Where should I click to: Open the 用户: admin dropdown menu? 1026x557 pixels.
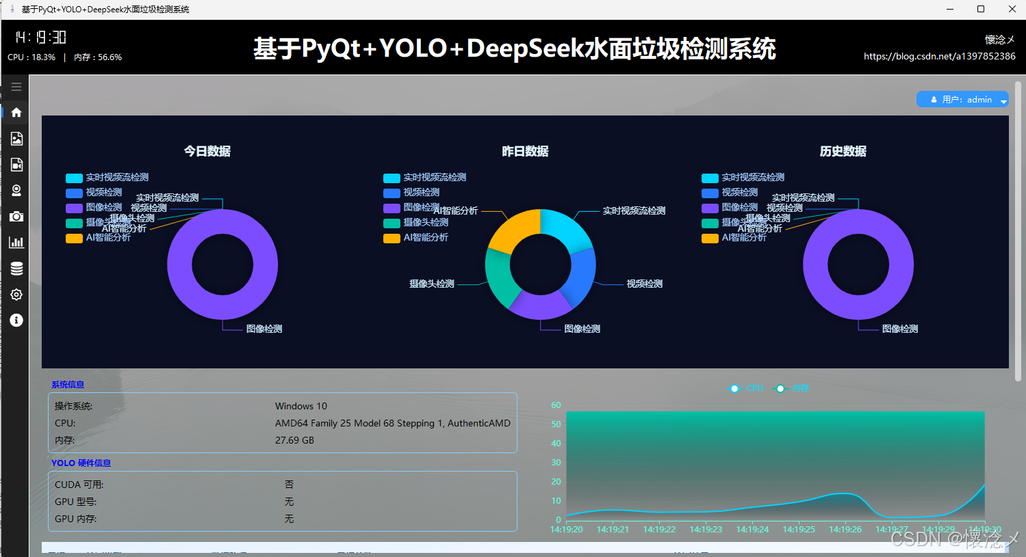(962, 100)
